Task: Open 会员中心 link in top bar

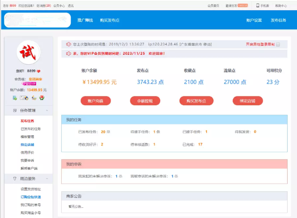Action: (59, 6)
